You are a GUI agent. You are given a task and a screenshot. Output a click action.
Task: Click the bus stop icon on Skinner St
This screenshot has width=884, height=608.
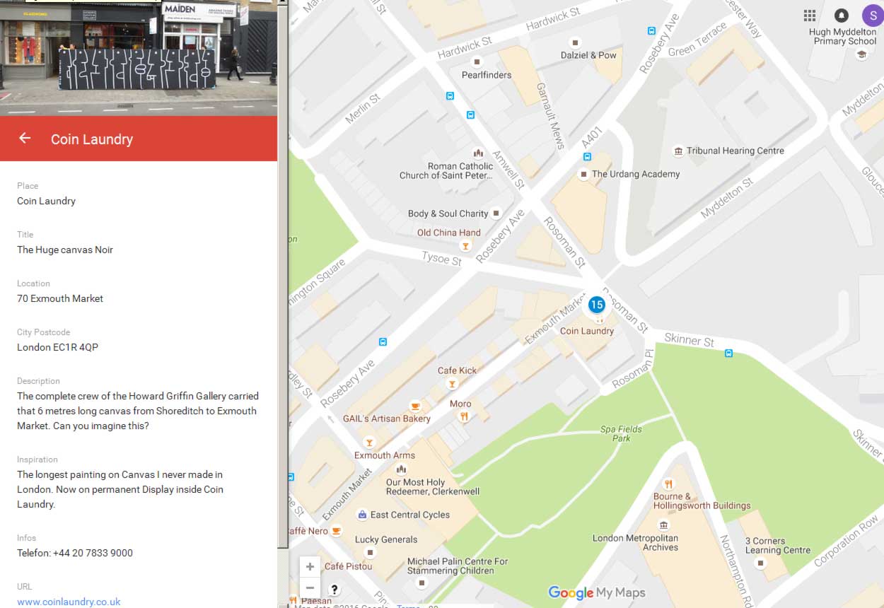pos(728,353)
